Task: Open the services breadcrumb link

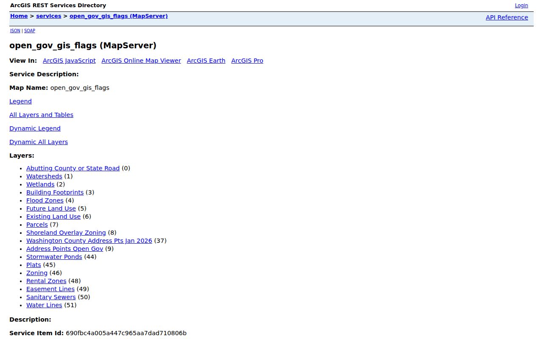Action: click(x=49, y=16)
